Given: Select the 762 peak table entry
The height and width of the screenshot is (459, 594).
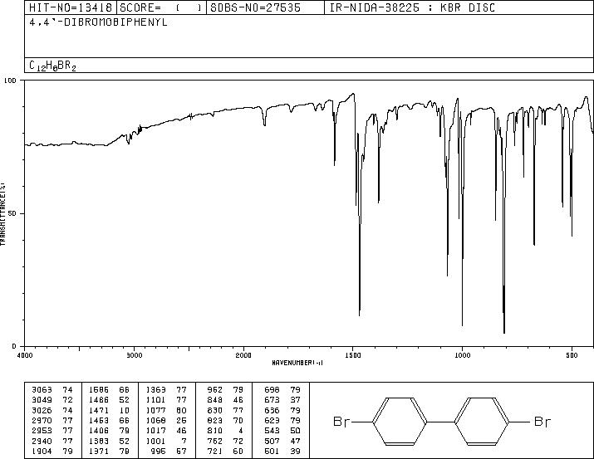Looking at the screenshot, I should pyautogui.click(x=215, y=442).
